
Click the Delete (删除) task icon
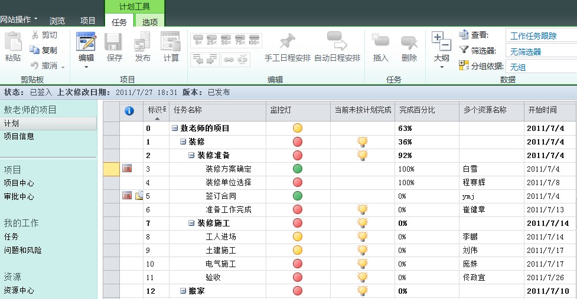click(x=409, y=42)
